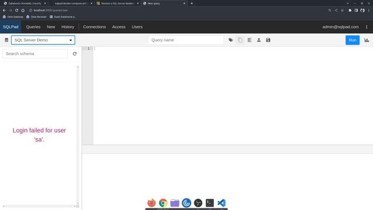Click the SQLPad logo link
The width and height of the screenshot is (373, 210).
pos(10,27)
